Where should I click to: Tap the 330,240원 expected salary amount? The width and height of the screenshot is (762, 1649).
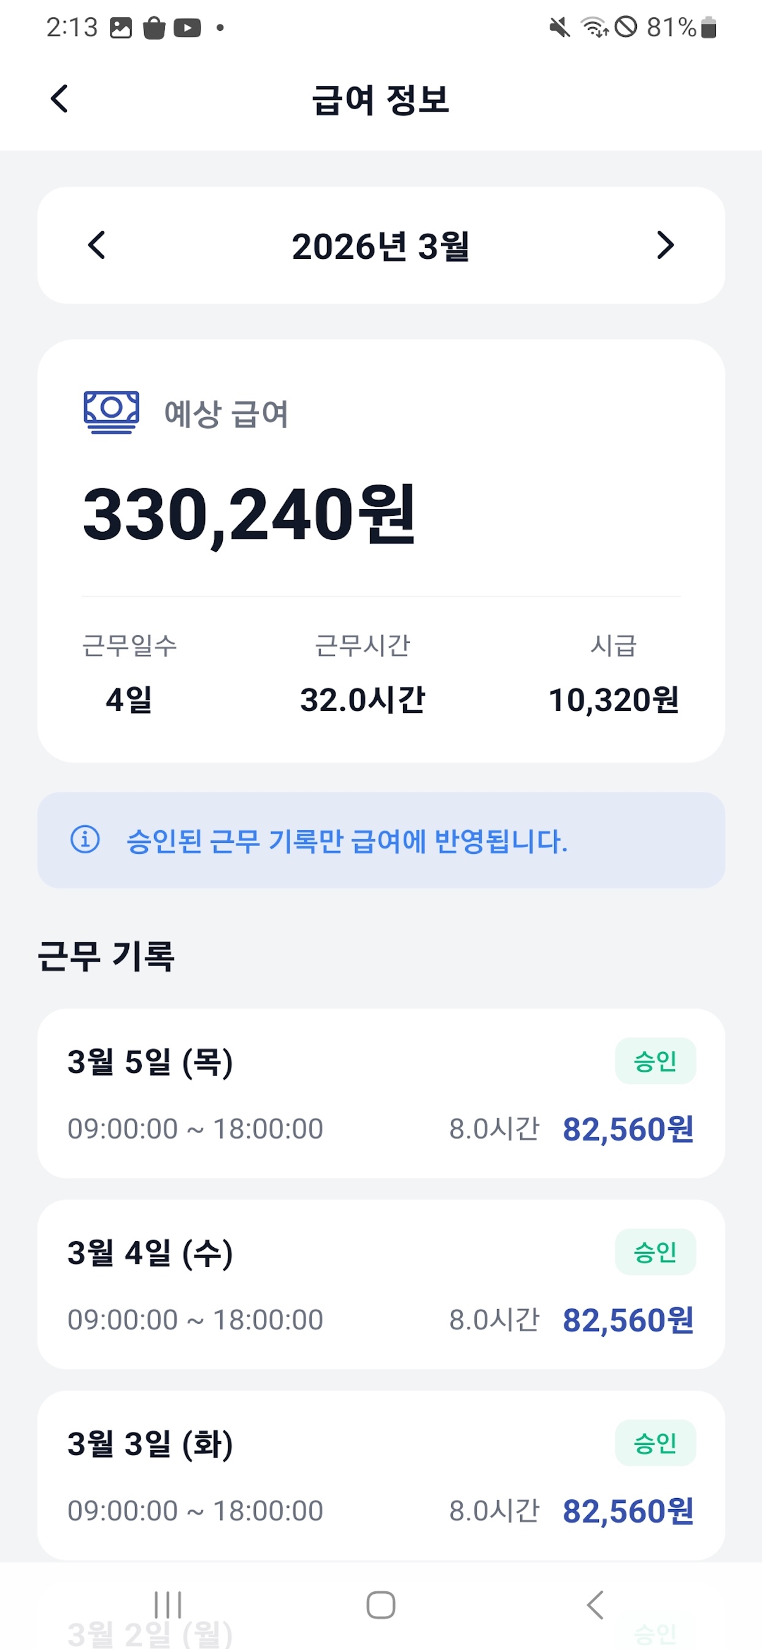250,514
